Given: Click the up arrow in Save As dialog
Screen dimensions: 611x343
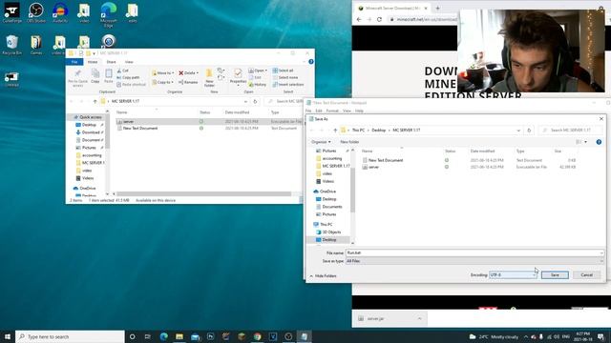Looking at the screenshot, I should pos(335,131).
